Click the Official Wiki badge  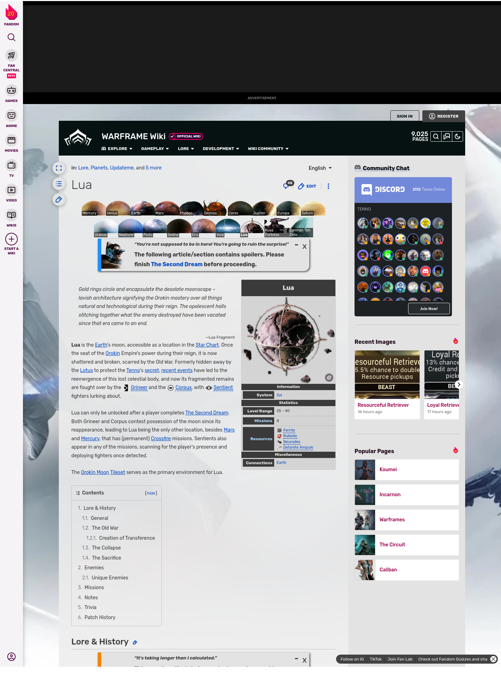(186, 136)
